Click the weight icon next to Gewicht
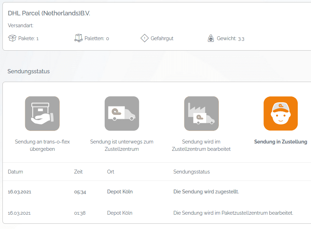Image resolution: width=311 pixels, height=229 pixels. click(x=211, y=38)
